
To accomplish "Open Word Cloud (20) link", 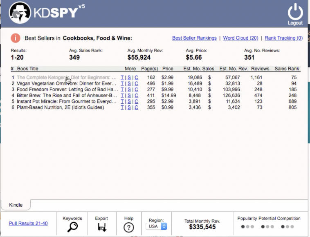I will tap(240, 38).
